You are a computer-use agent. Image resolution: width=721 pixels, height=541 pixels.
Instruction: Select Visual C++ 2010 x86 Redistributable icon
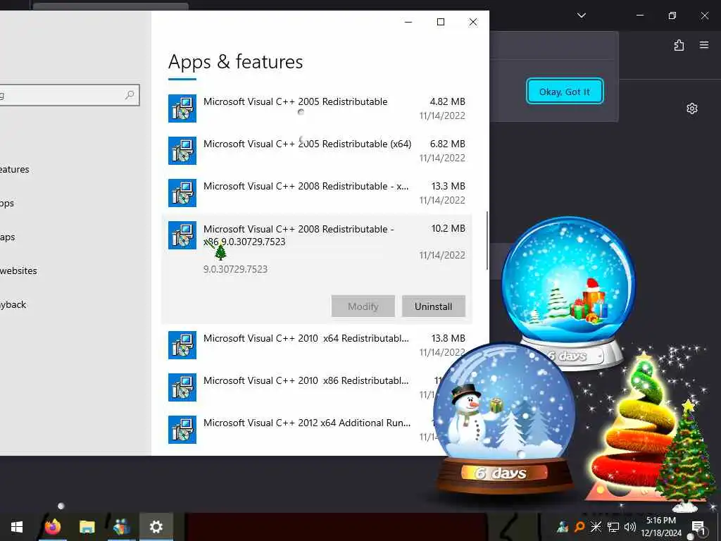click(x=182, y=387)
